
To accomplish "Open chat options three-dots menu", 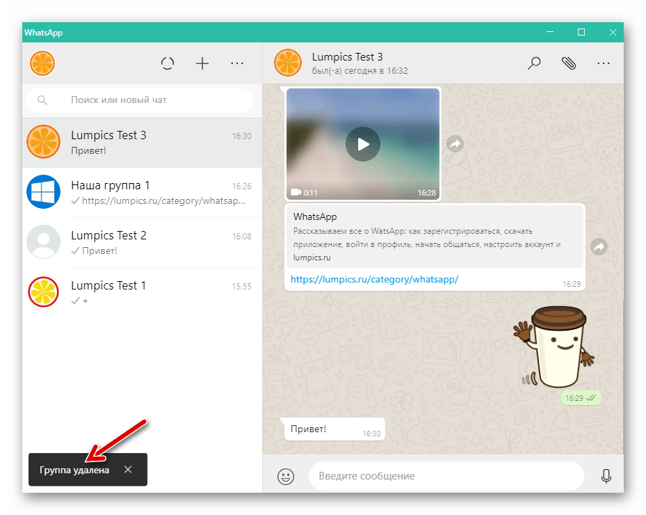I will pyautogui.click(x=604, y=63).
